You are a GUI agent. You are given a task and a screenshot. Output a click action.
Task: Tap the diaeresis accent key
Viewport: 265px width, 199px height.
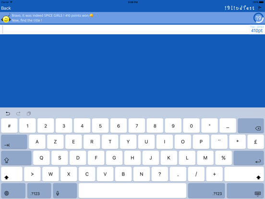219,142
